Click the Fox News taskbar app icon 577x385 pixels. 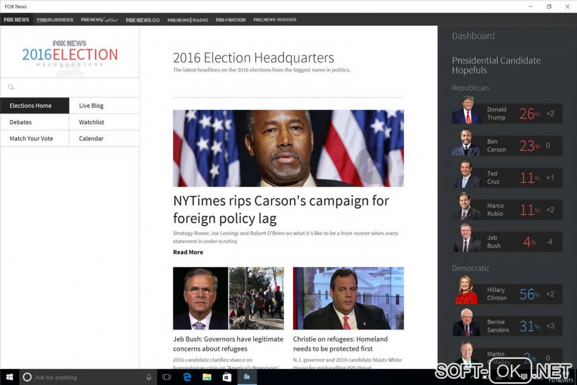[x=247, y=377]
